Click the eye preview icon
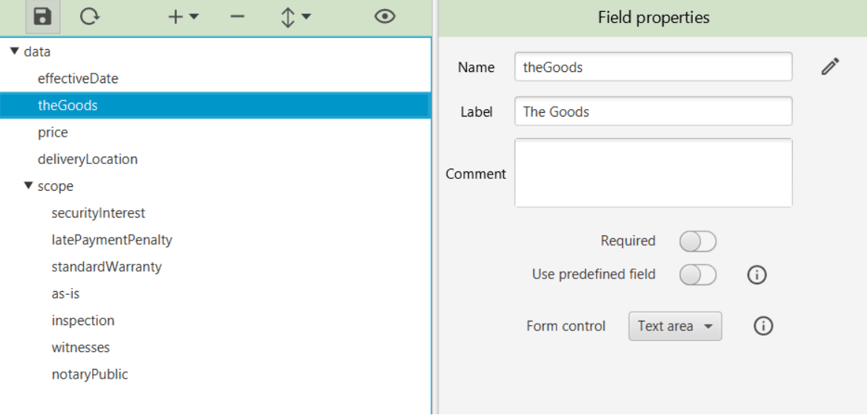Screen dimensions: 867x415 (385, 17)
